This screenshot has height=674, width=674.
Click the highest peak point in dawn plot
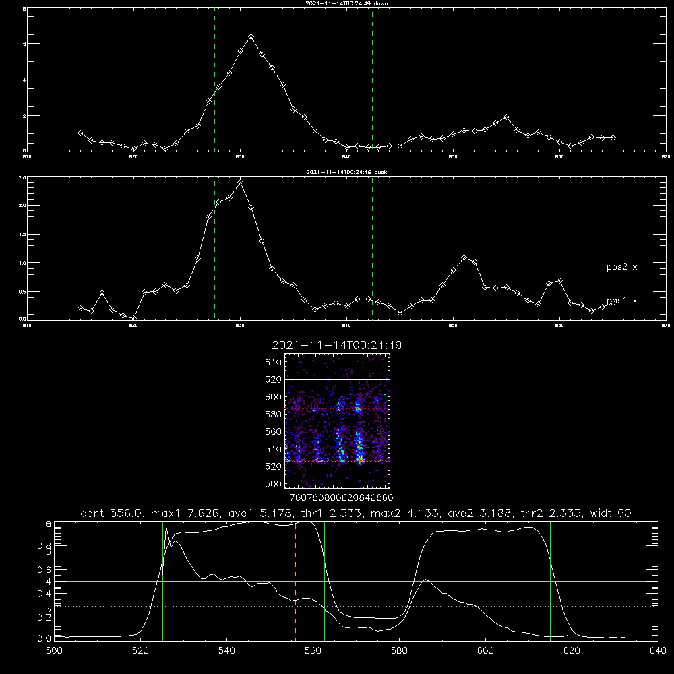(x=251, y=37)
